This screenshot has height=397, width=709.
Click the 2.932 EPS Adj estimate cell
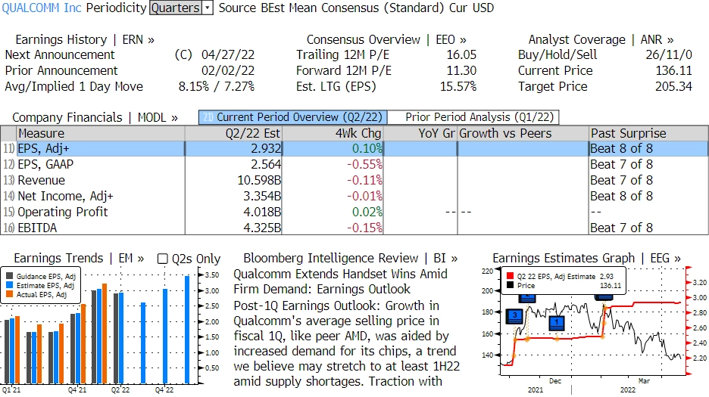click(x=233, y=149)
